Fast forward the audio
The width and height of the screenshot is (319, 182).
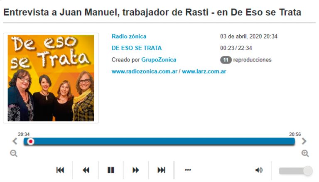136,170
